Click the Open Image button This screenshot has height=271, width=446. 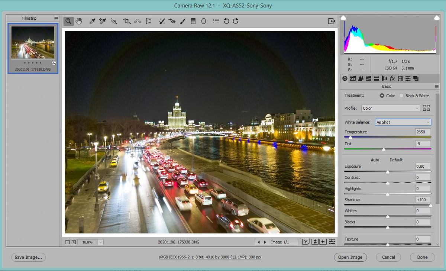[350, 257]
